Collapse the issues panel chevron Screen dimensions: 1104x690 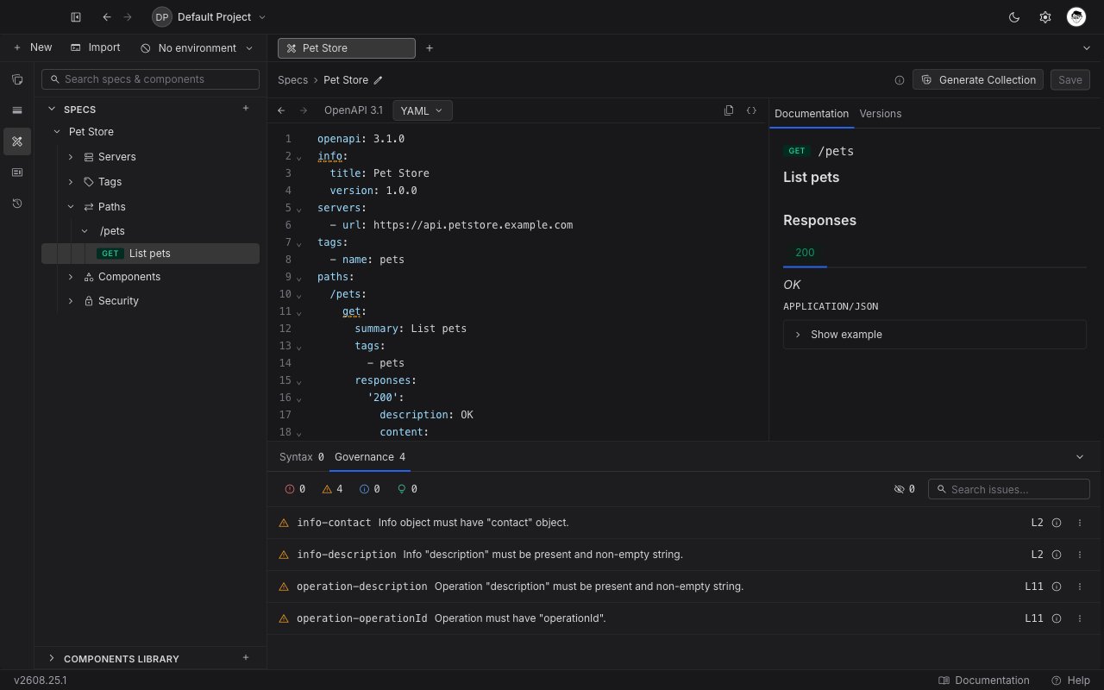(1080, 457)
